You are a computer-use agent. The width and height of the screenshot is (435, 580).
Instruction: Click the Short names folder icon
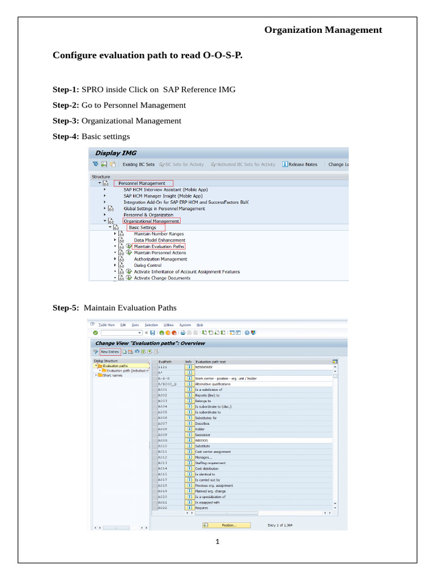[100, 375]
